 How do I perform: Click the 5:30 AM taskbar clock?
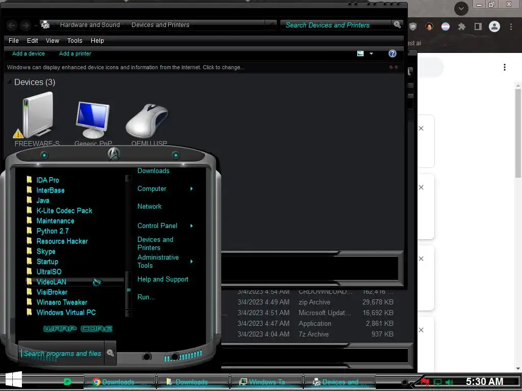(484, 381)
